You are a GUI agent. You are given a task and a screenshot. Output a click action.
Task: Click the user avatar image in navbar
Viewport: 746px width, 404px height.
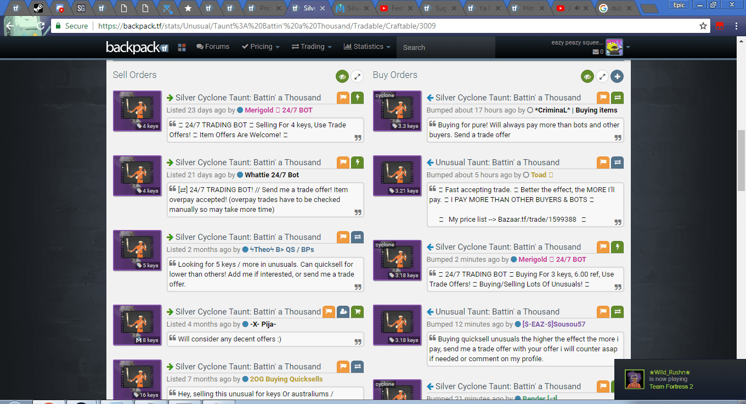coord(614,47)
